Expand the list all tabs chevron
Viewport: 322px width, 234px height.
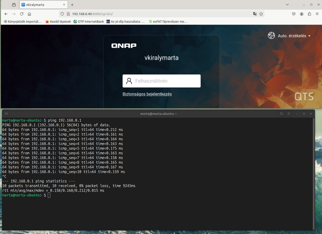tap(287, 5)
